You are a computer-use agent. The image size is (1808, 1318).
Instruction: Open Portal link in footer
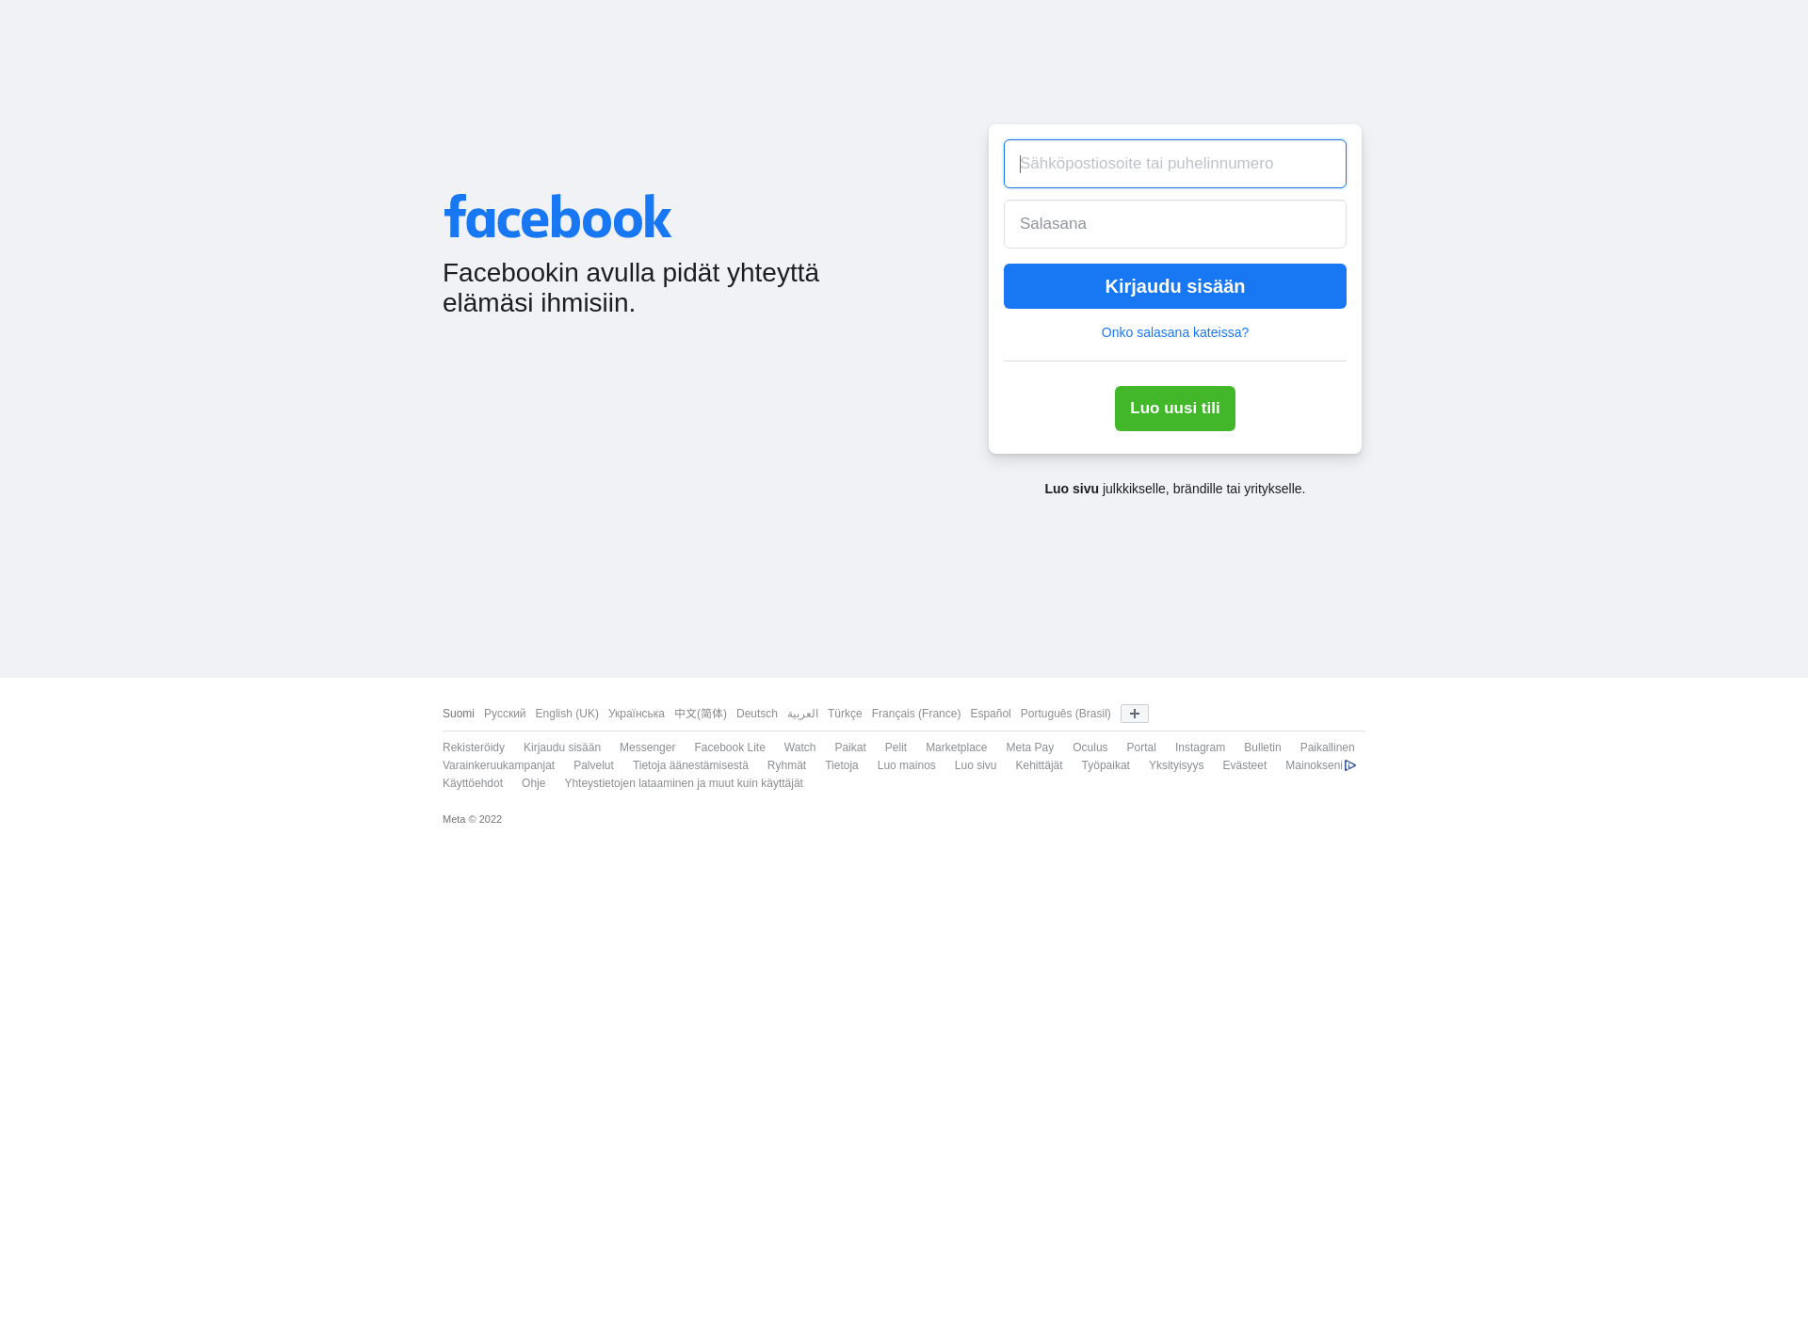[1139, 746]
